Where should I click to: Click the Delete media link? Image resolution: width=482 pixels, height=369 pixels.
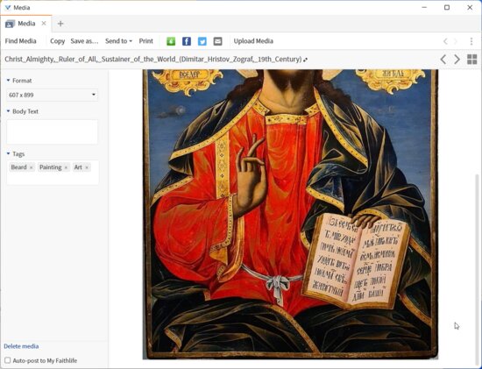click(21, 346)
